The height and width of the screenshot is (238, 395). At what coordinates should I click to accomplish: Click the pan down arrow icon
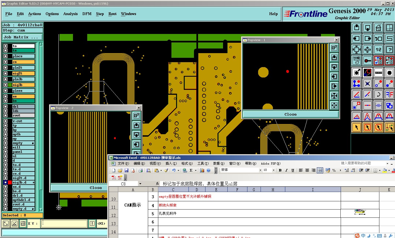coord(368,28)
